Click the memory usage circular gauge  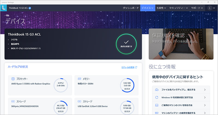(x=127, y=85)
